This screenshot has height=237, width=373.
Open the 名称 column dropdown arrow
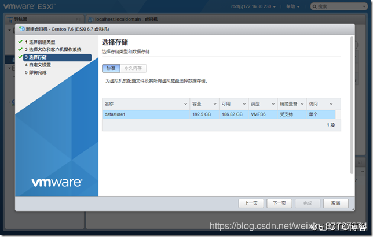point(185,104)
